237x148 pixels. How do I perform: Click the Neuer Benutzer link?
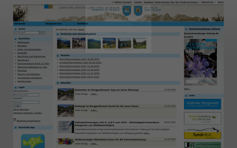[x=21, y=109]
